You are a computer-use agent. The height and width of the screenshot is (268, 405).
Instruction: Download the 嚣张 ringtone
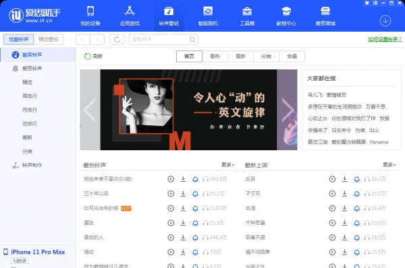pos(183,223)
